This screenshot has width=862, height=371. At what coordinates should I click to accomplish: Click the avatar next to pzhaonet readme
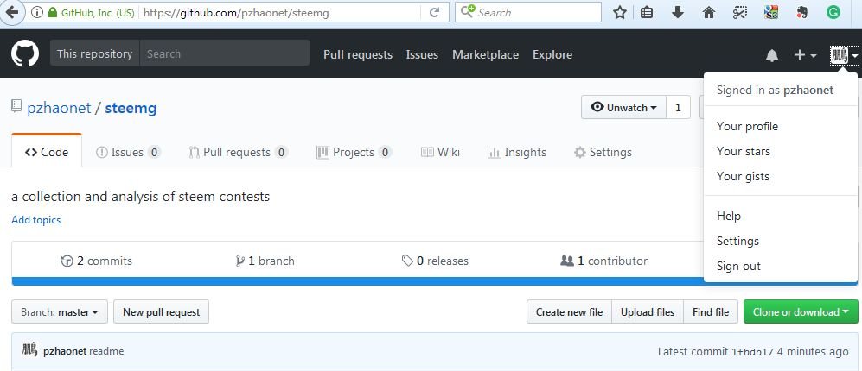click(29, 349)
